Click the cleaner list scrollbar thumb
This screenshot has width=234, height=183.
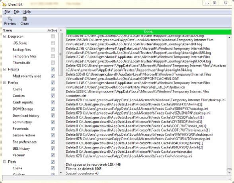tap(60, 54)
